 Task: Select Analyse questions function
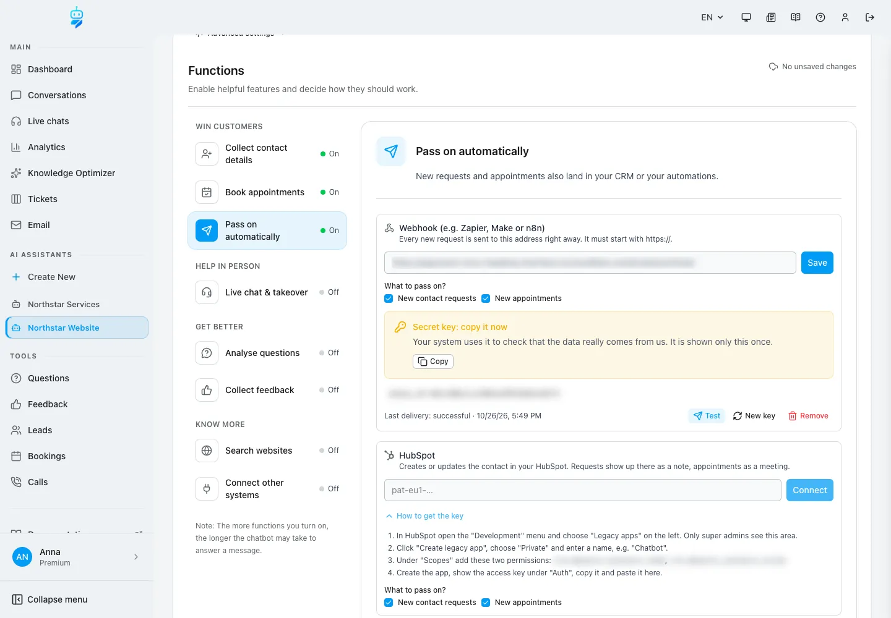pos(267,353)
